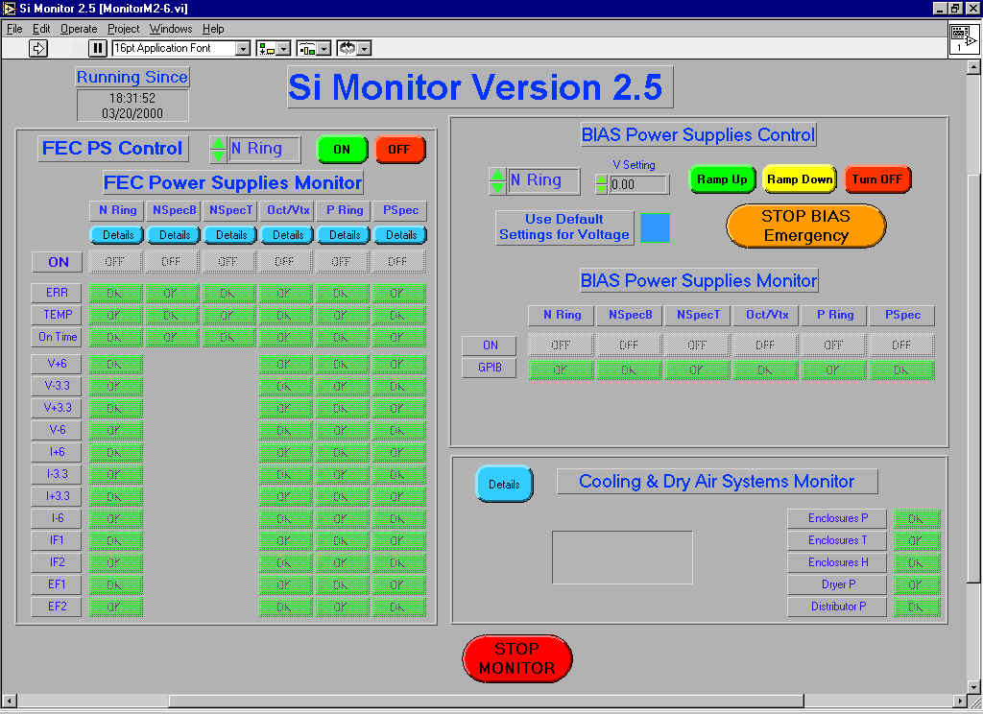
Task: Step the FEC PS Control ring selector
Action: pos(218,149)
